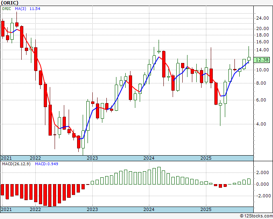
Task: Click the 20.00 price axis label
Action: (263, 28)
